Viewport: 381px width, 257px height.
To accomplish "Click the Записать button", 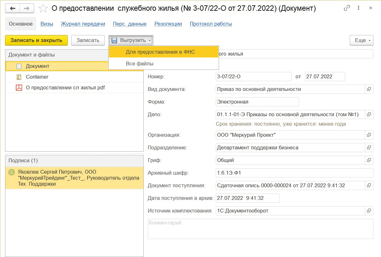I will pyautogui.click(x=88, y=40).
